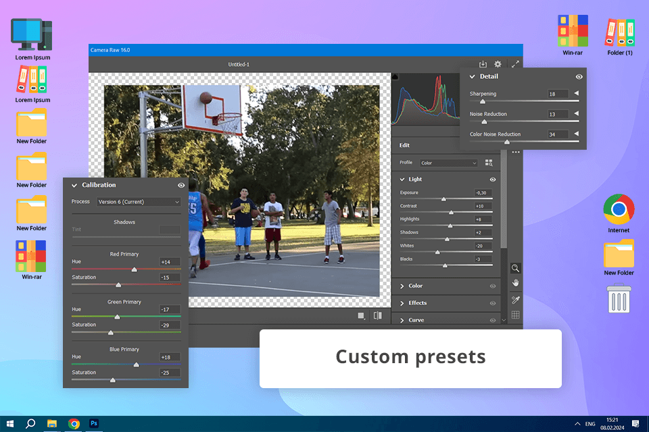
Task: Open File Explorer from the taskbar
Action: [52, 424]
